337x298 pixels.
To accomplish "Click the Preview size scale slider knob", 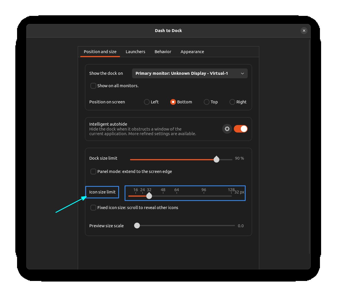I will click(x=137, y=226).
